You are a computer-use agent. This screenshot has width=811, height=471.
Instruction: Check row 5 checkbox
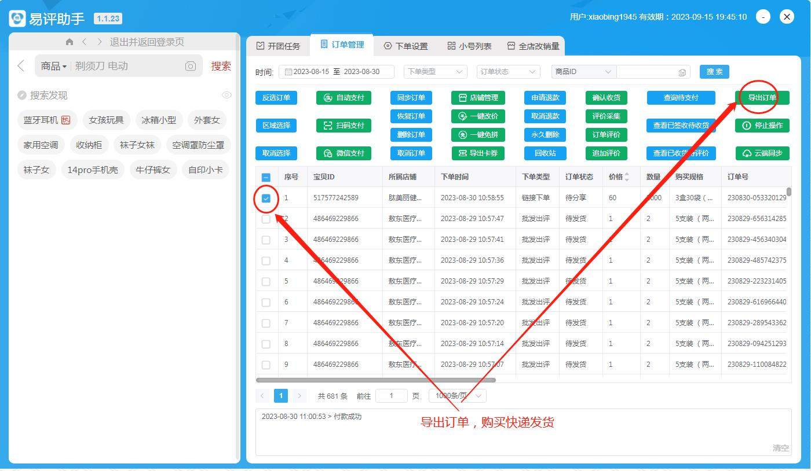(266, 282)
